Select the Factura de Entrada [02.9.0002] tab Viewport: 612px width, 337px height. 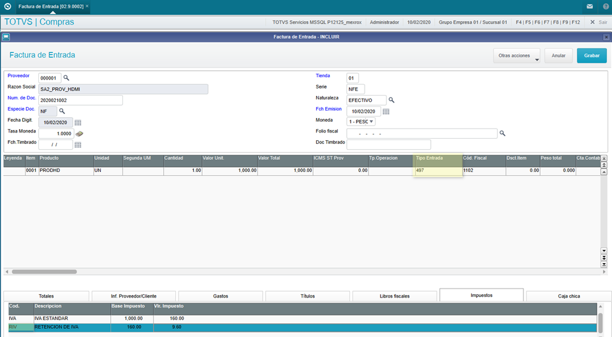click(x=53, y=6)
